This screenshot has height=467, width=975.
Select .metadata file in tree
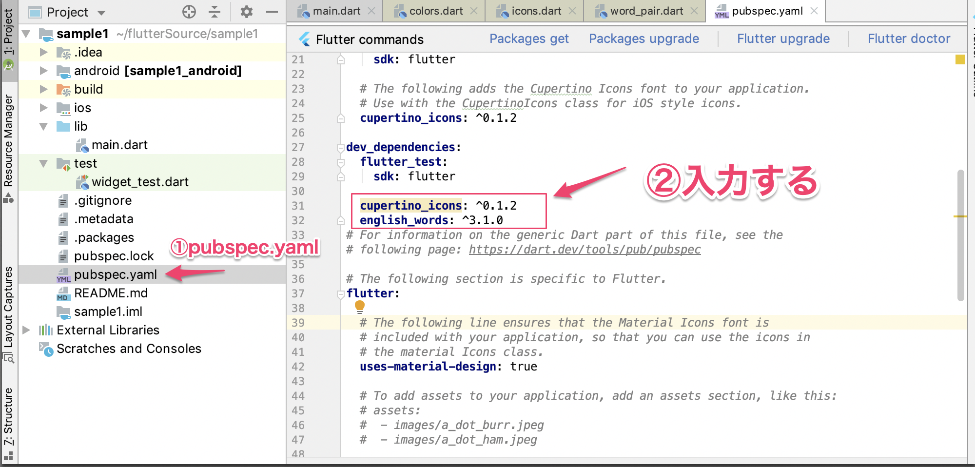click(x=104, y=219)
